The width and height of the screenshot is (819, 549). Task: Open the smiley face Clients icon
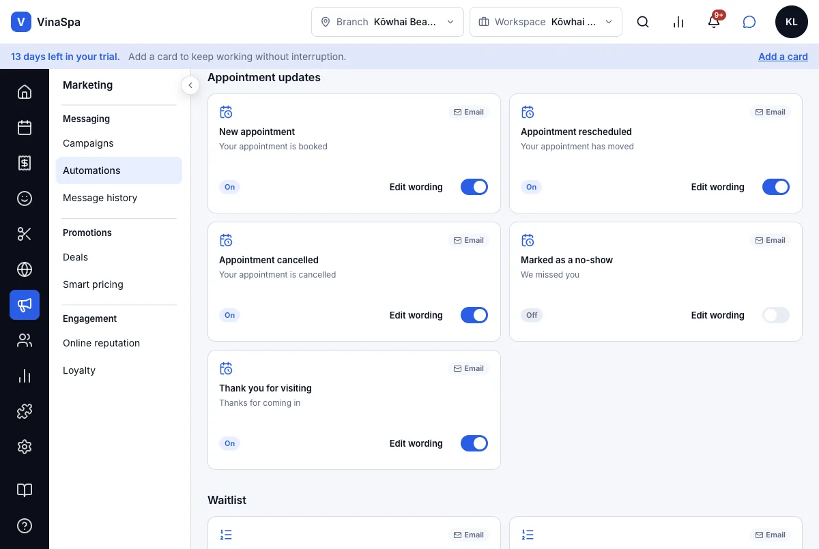coord(25,198)
